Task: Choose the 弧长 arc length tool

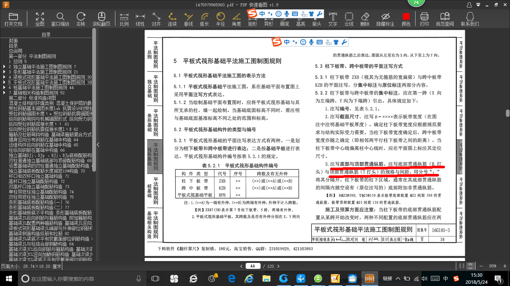Action: coord(204,19)
